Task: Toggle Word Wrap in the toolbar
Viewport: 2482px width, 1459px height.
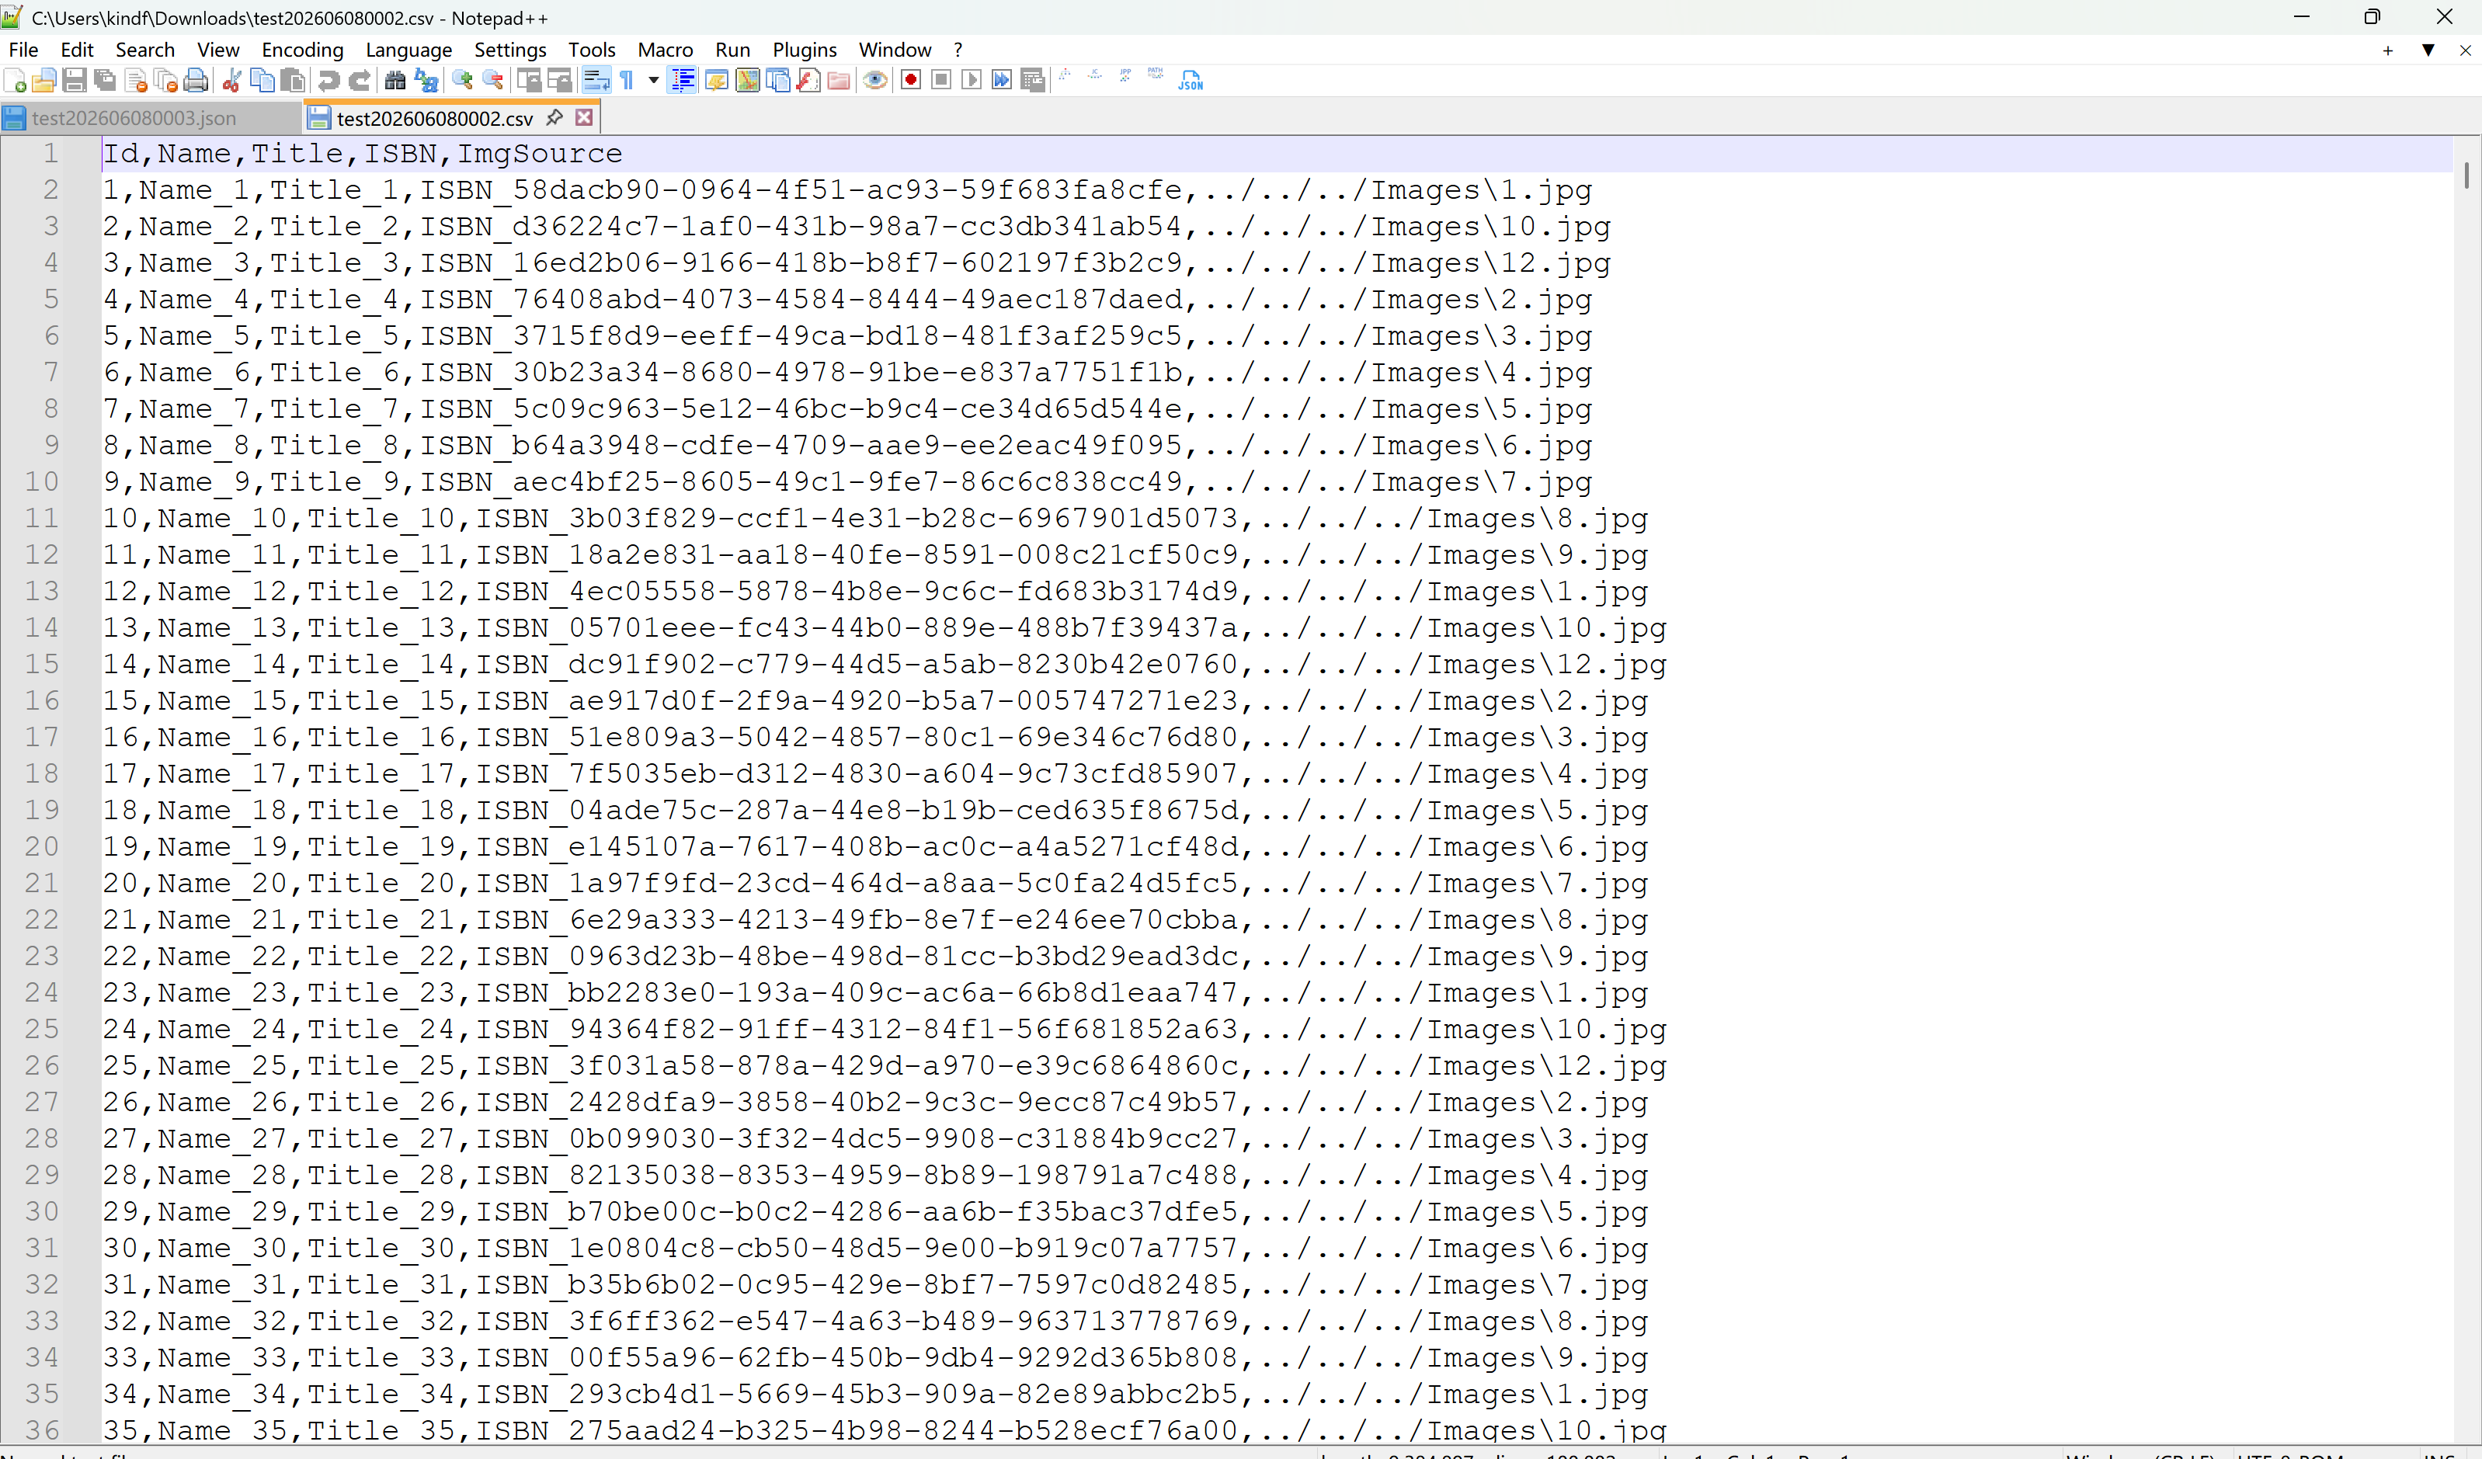Action: point(596,81)
